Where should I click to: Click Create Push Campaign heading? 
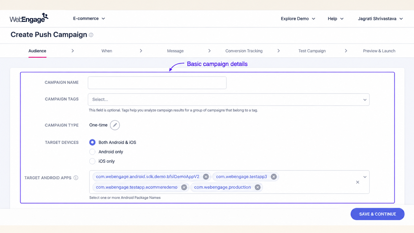(49, 35)
